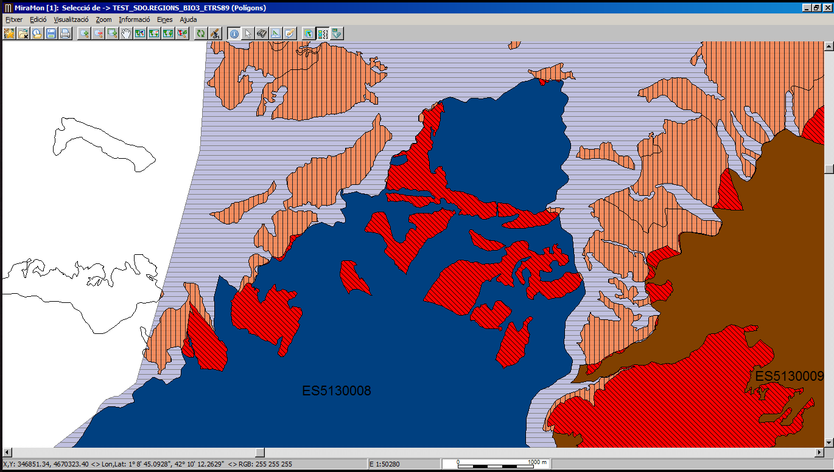Click the print map icon
Image resolution: width=834 pixels, height=472 pixels.
[x=65, y=33]
